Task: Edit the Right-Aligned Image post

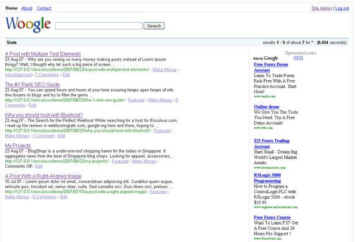Action: (x=64, y=197)
